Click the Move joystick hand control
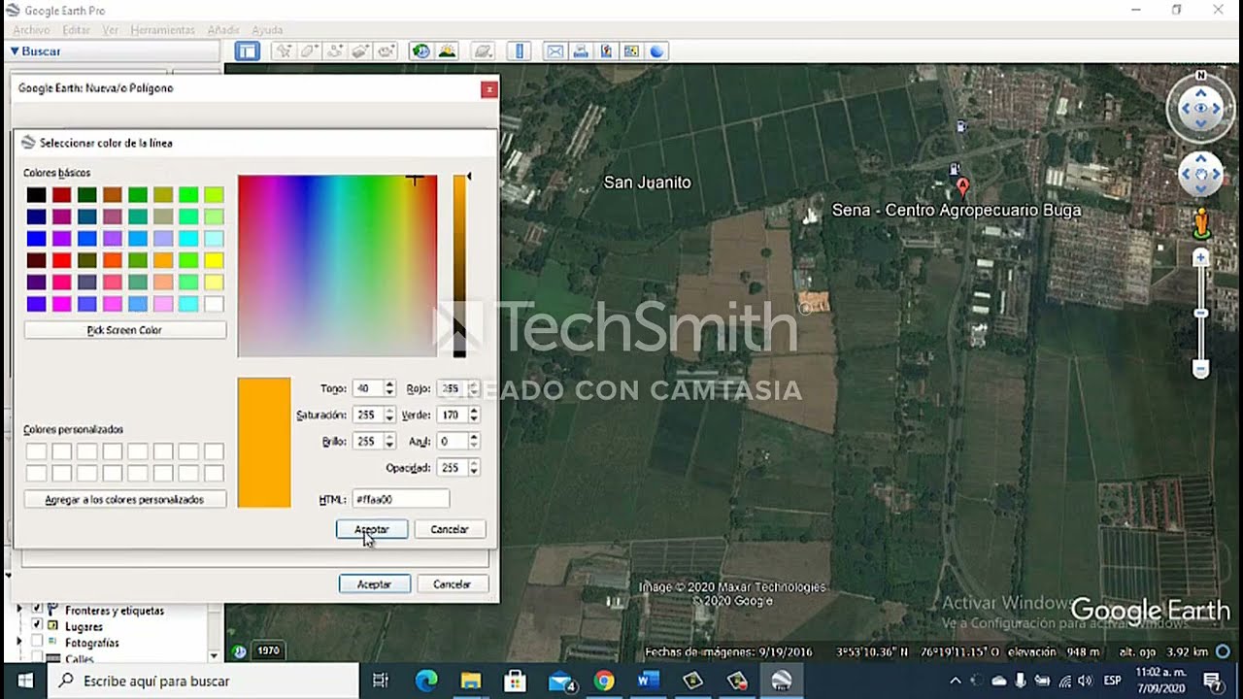 (x=1201, y=175)
